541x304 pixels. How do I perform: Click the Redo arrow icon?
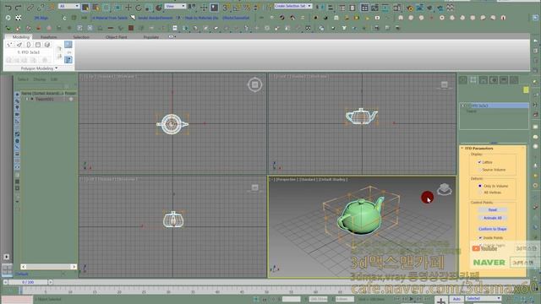pos(19,8)
